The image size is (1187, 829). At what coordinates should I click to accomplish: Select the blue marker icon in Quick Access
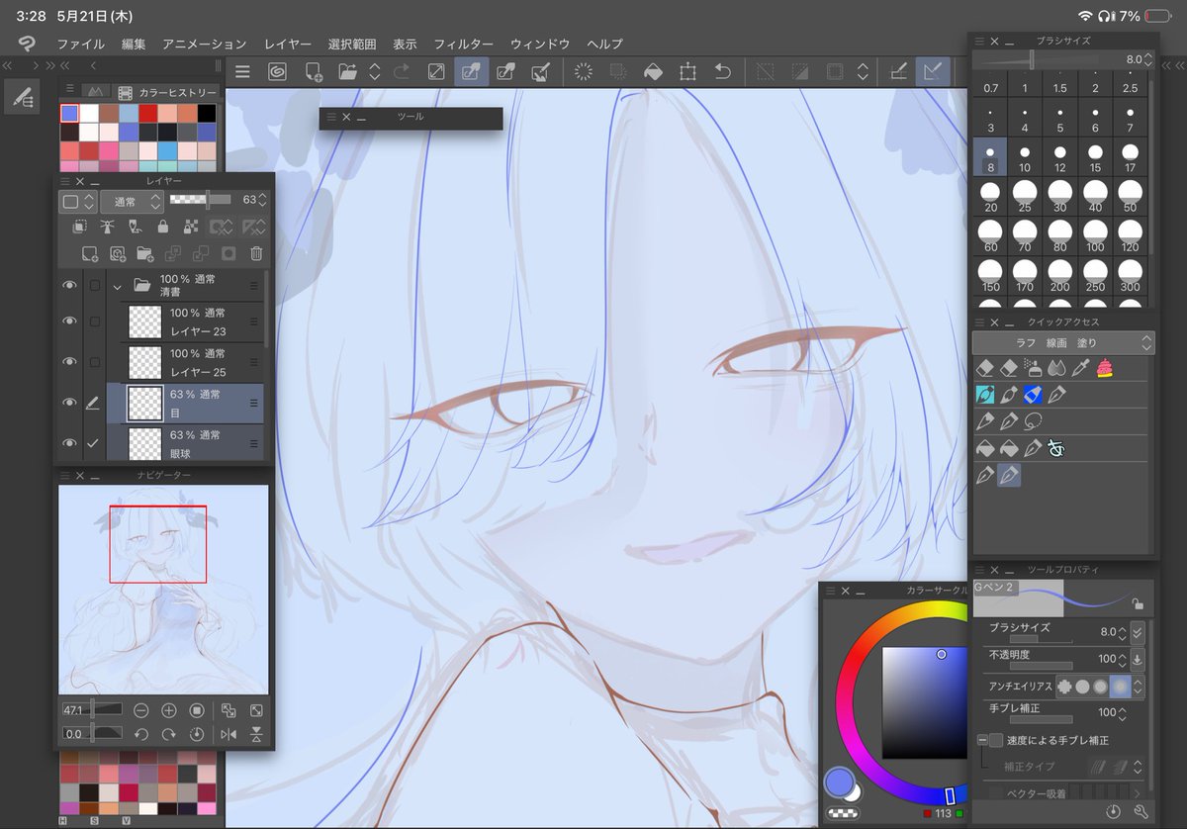(x=1033, y=395)
